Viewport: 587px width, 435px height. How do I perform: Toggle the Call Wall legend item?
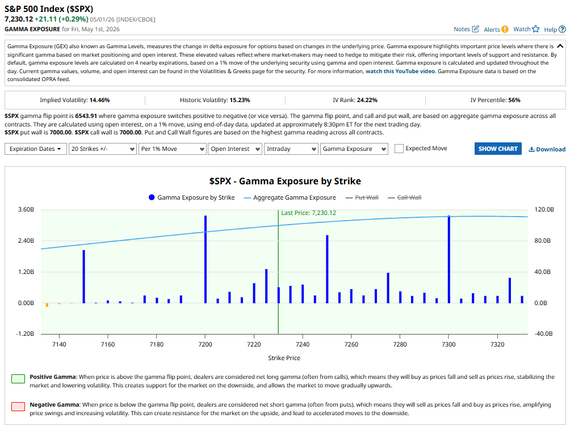click(x=404, y=197)
